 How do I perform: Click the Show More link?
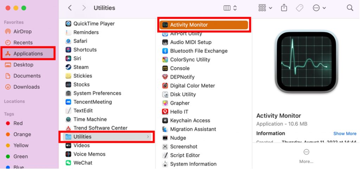(345, 133)
